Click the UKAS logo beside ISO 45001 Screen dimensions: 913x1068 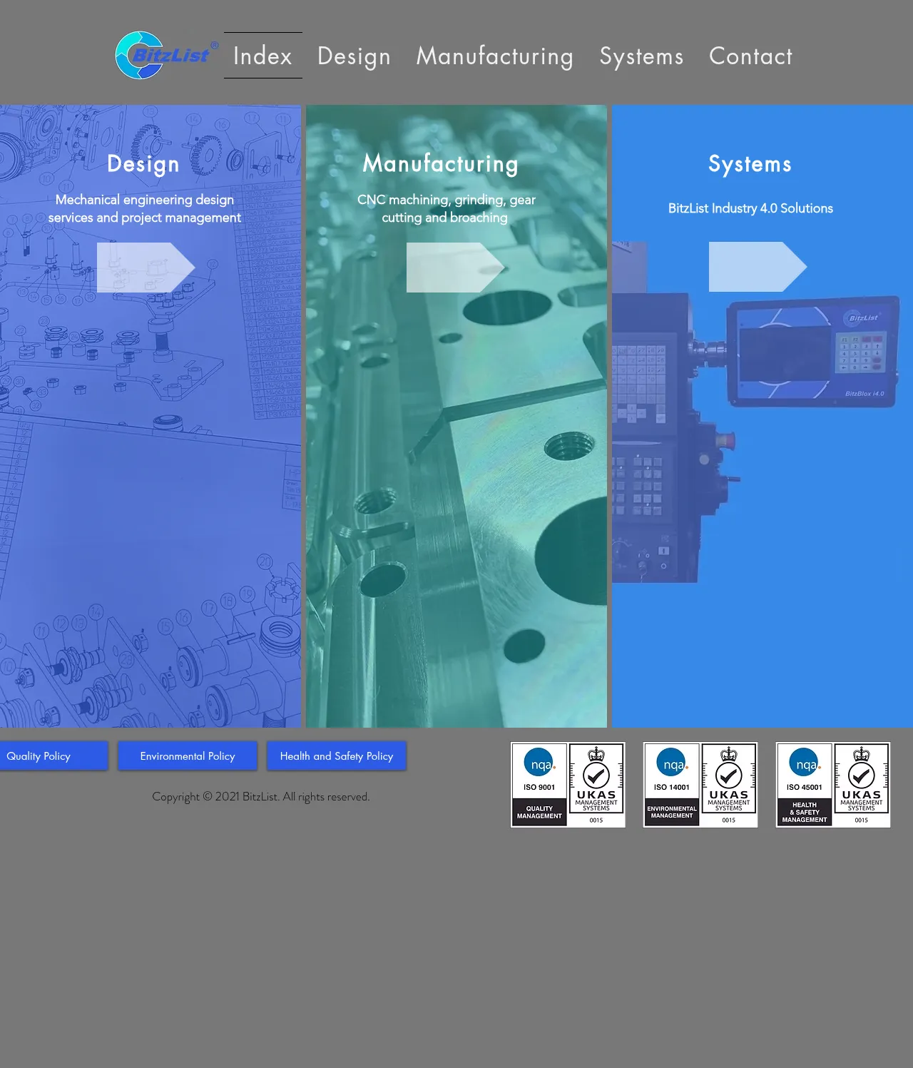[862, 785]
